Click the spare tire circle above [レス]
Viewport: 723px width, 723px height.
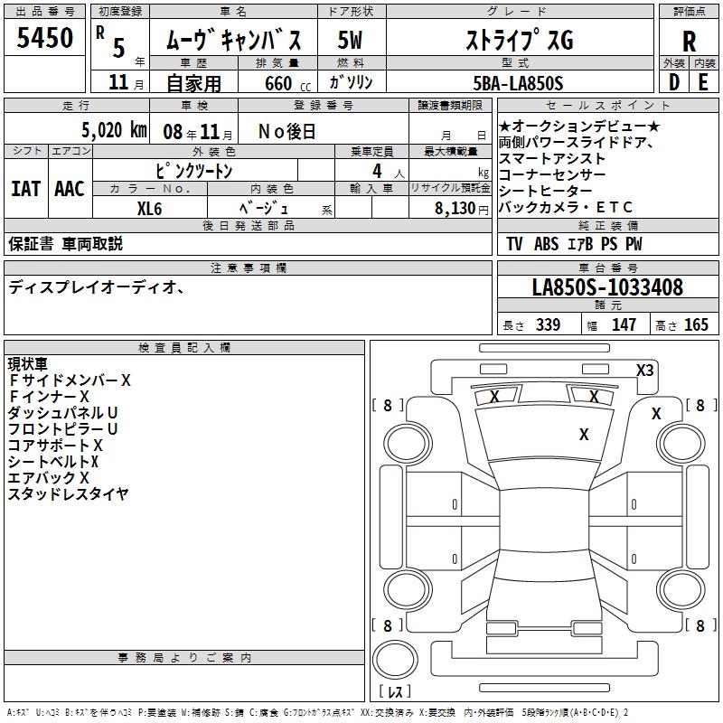pyautogui.click(x=395, y=659)
